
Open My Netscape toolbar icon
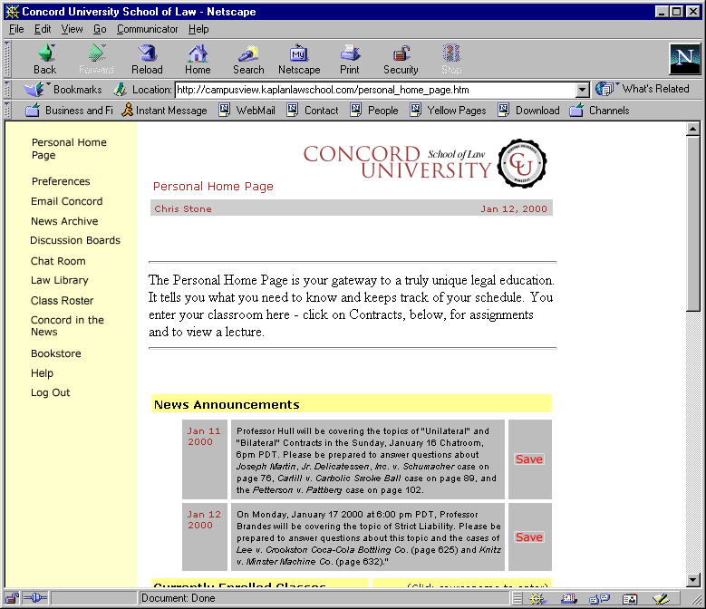299,59
